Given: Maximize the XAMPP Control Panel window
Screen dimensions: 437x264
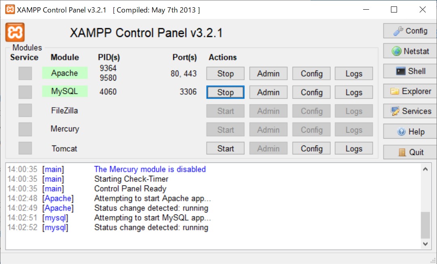Looking at the screenshot, I should 394,9.
